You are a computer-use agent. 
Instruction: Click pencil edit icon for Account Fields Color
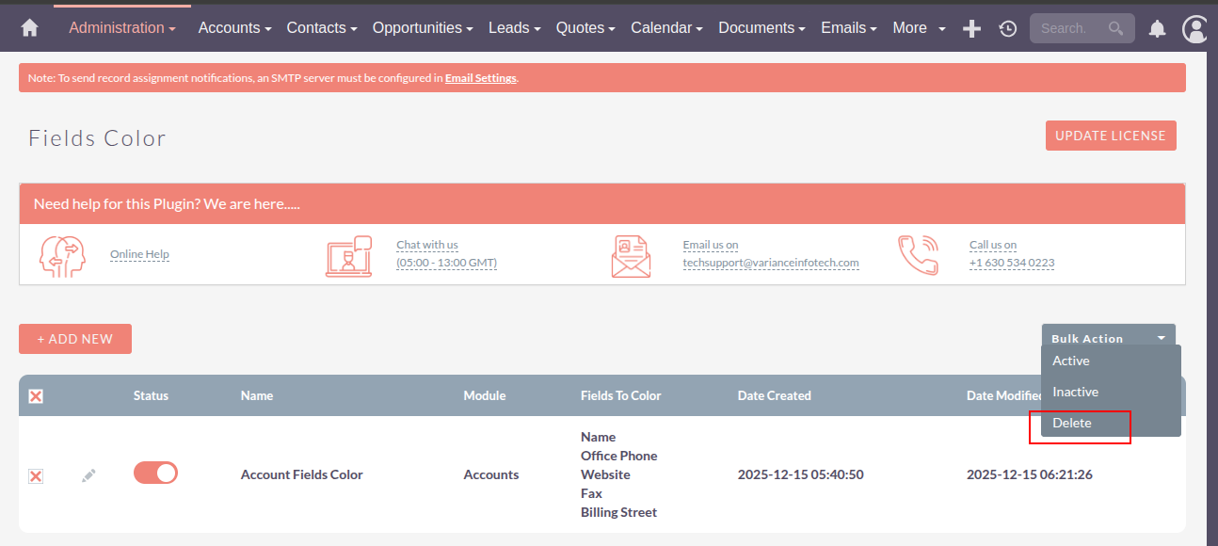88,475
